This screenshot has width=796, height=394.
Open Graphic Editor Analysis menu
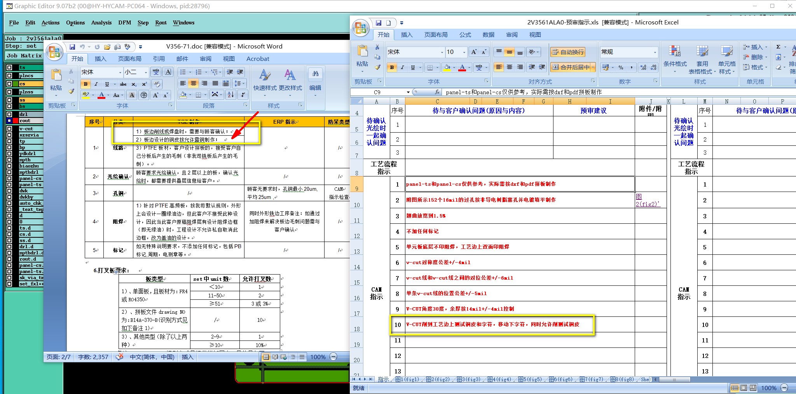click(x=101, y=23)
